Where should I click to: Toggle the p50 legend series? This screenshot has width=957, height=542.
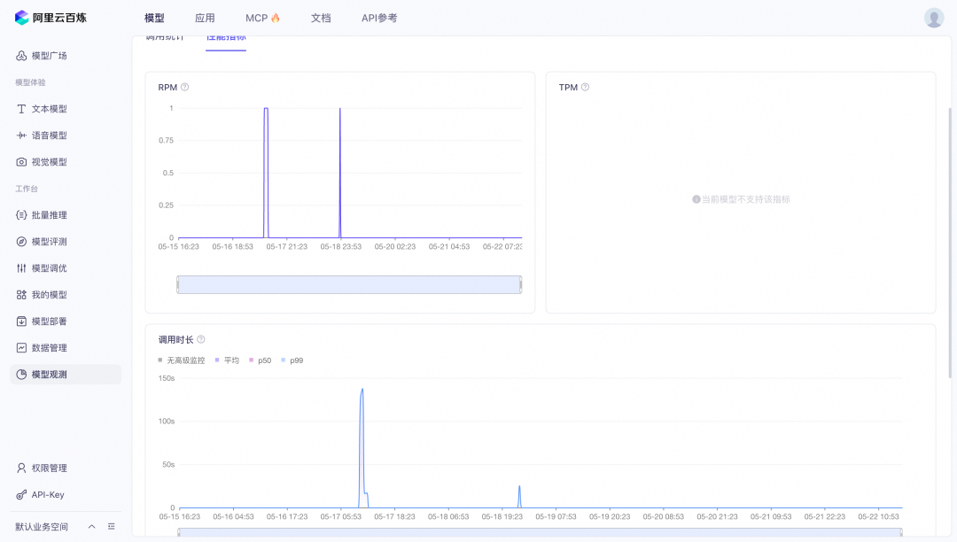point(261,360)
